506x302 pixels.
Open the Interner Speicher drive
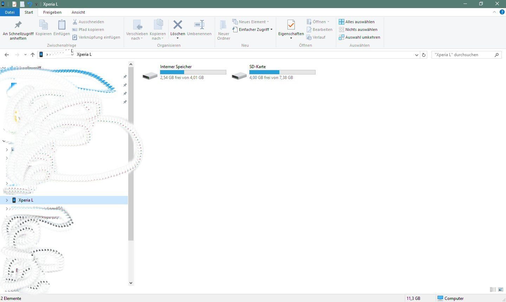coord(150,75)
